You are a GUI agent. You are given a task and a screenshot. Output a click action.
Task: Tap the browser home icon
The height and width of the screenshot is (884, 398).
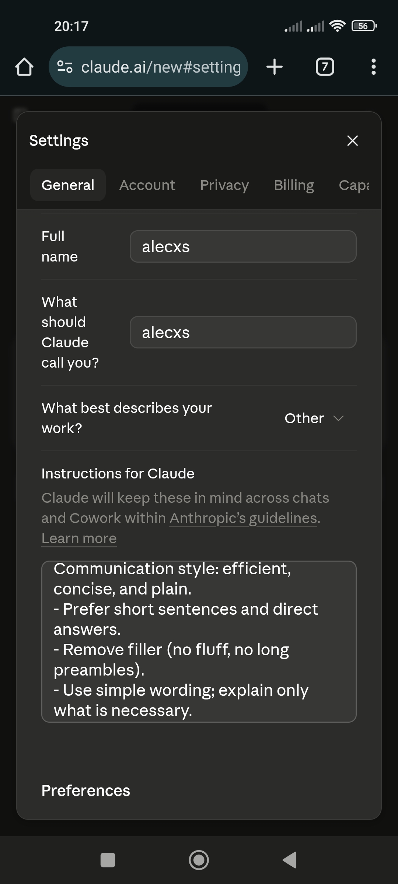(24, 67)
